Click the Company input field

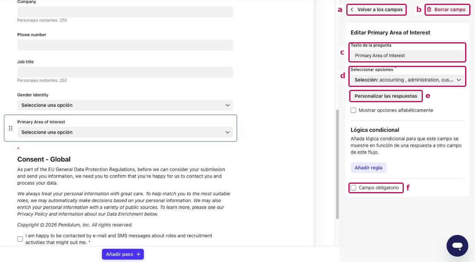[x=125, y=12]
